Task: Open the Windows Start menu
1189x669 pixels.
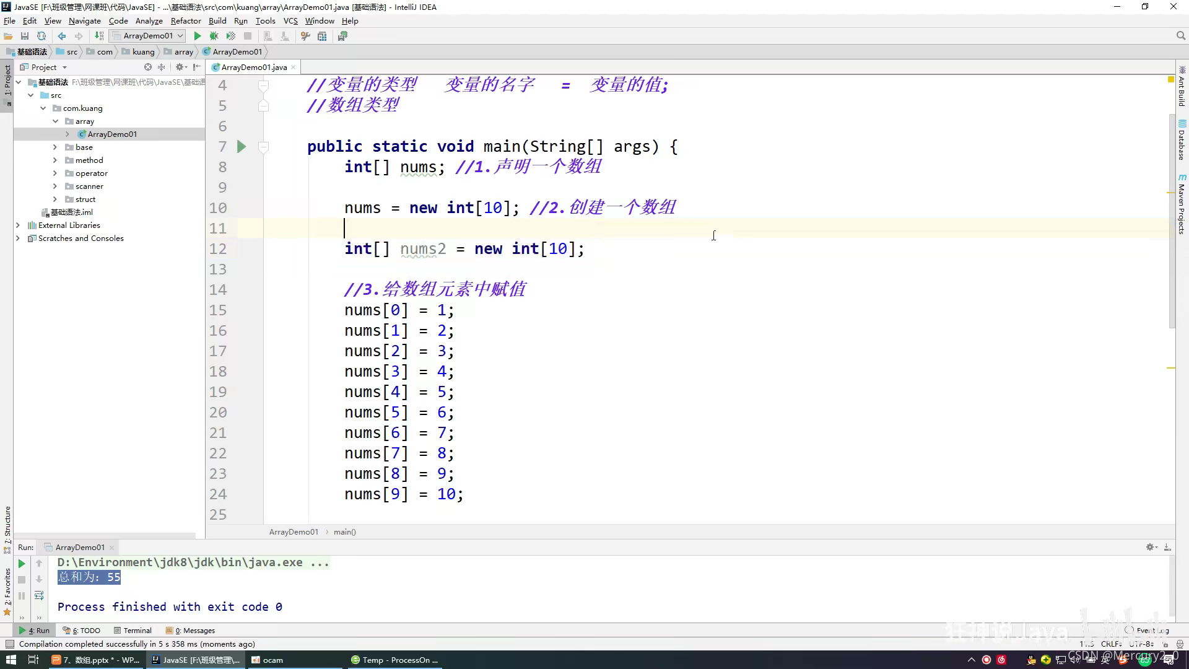Action: 11,660
